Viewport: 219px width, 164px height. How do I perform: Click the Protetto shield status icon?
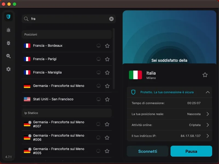(x=133, y=92)
